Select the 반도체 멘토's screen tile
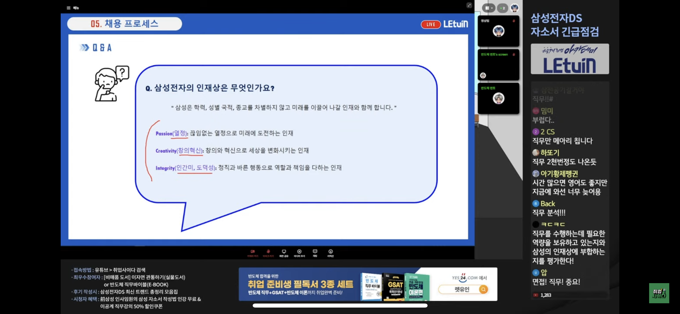This screenshot has width=680, height=314. [498, 65]
